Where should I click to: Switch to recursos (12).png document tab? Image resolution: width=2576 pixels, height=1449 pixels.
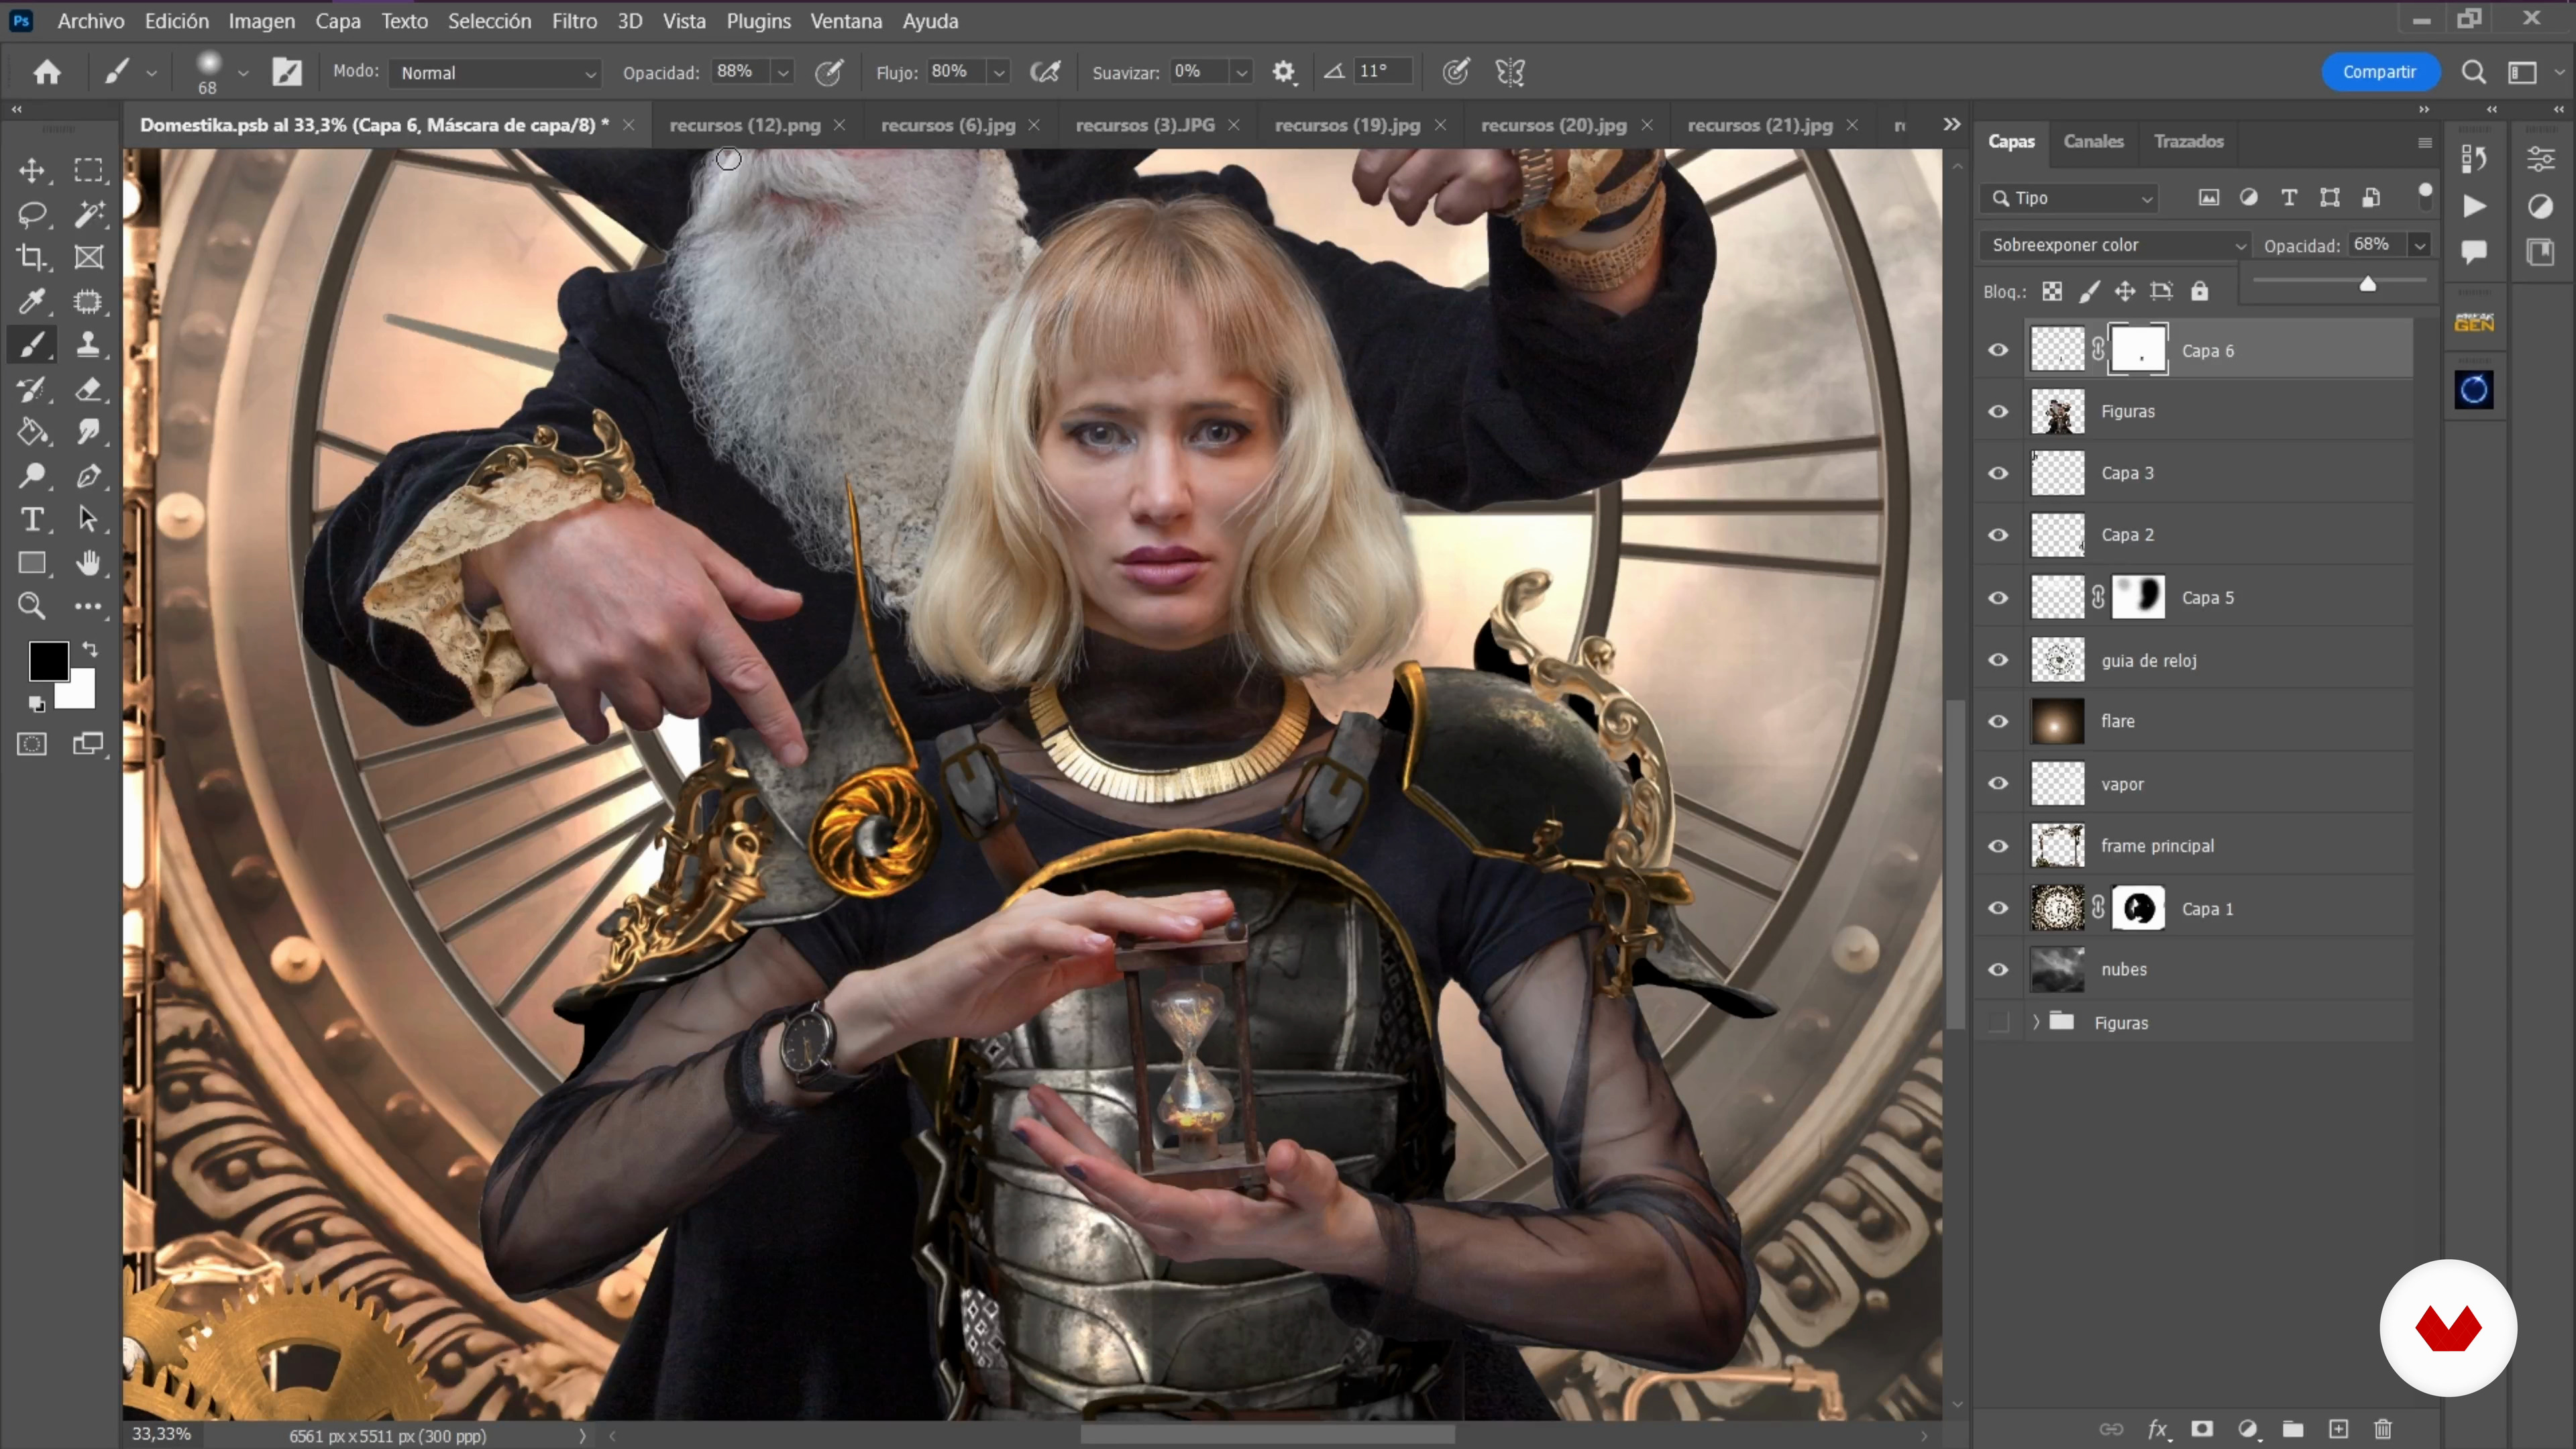[745, 125]
